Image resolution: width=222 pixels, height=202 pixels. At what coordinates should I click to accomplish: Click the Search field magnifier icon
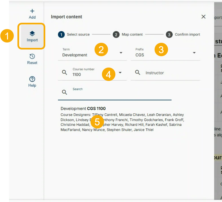[65, 92]
